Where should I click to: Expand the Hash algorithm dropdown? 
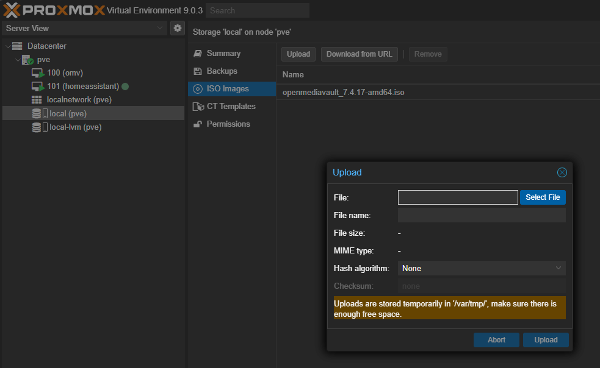point(482,268)
